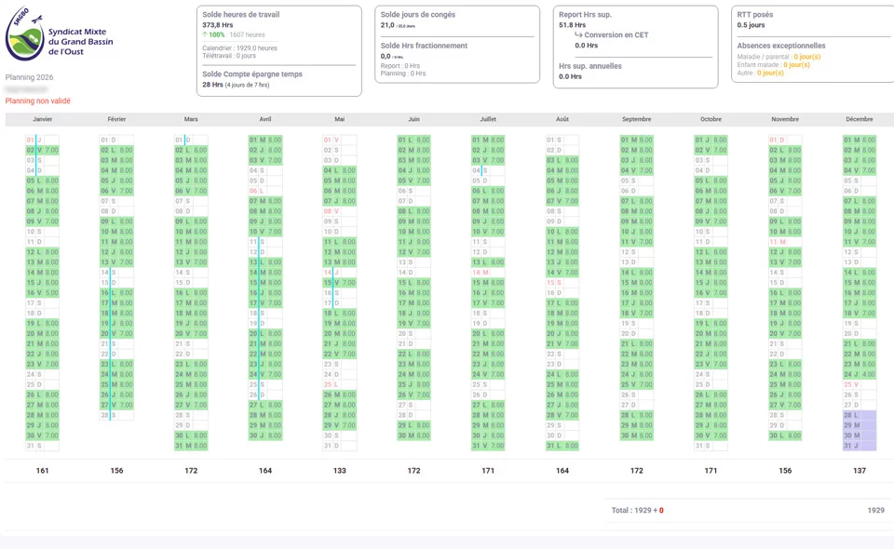Open the 'Solde heures de travail' card heading
894x549 pixels.
(x=240, y=15)
